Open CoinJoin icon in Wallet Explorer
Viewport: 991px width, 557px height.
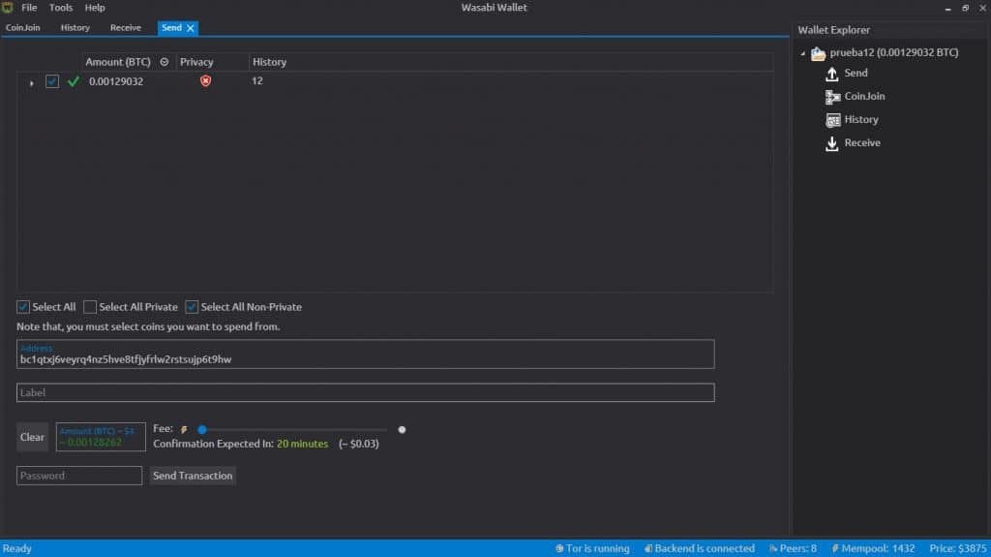831,97
